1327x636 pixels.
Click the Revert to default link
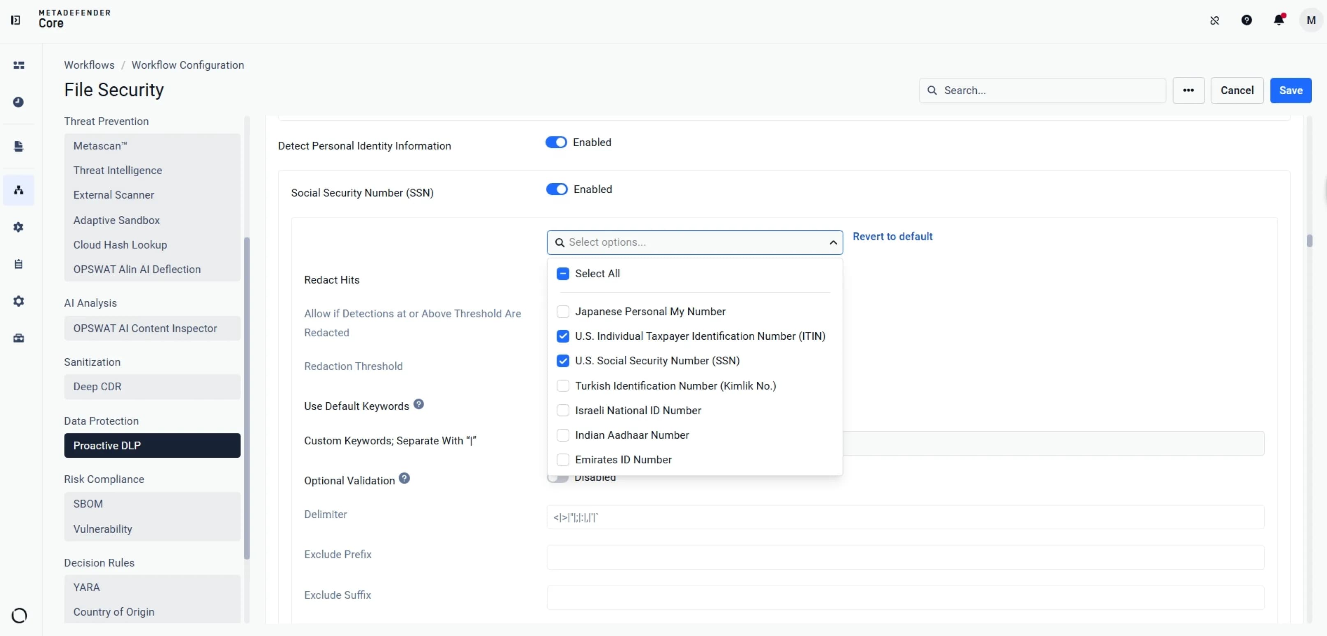(x=892, y=236)
